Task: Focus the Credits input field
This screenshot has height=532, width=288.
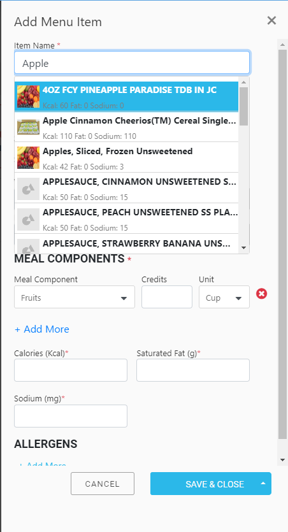Action: [x=167, y=297]
